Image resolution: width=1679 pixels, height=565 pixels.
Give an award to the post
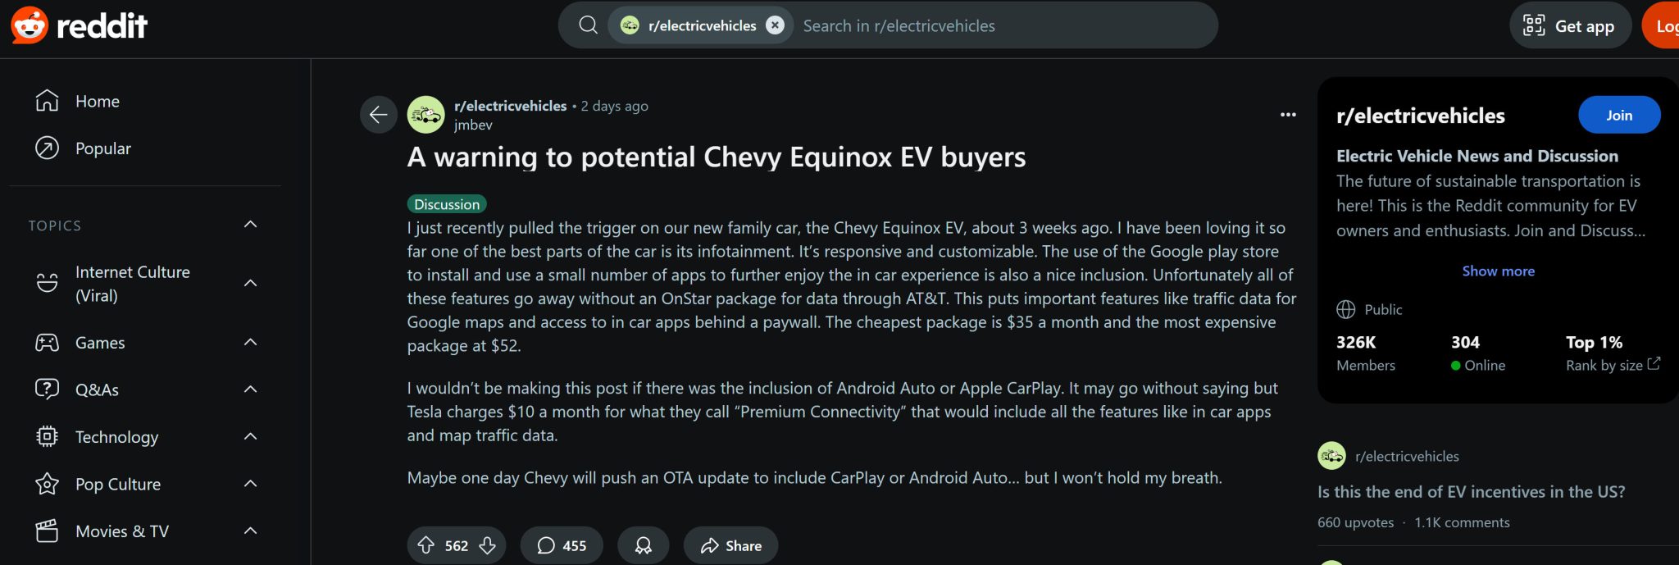coord(643,544)
